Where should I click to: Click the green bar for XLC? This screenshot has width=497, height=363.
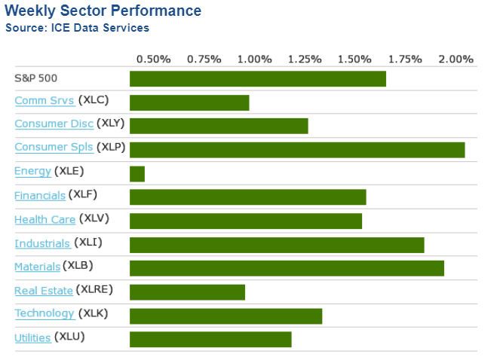(x=189, y=102)
